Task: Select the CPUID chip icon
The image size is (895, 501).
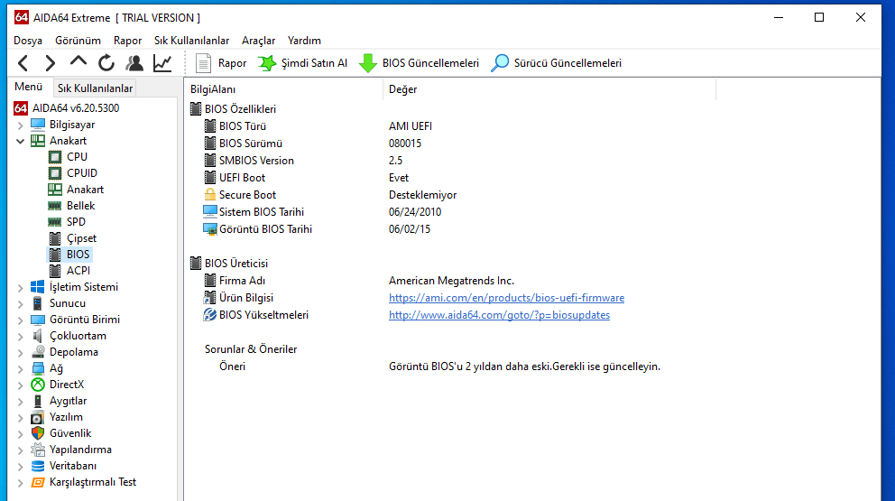Action: tap(55, 173)
